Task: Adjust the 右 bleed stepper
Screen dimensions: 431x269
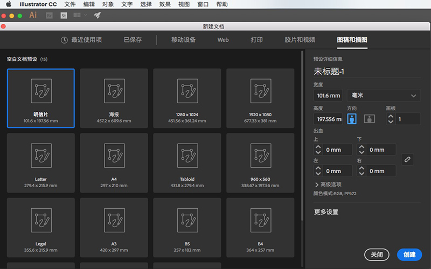Action: pos(362,171)
